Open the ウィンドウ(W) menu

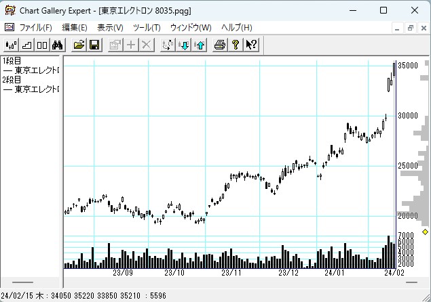(x=191, y=28)
